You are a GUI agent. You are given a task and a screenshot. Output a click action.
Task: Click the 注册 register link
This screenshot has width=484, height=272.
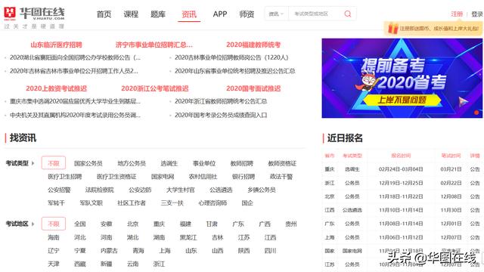457,14
